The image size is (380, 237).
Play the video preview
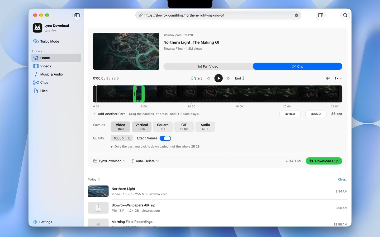[x=218, y=78]
